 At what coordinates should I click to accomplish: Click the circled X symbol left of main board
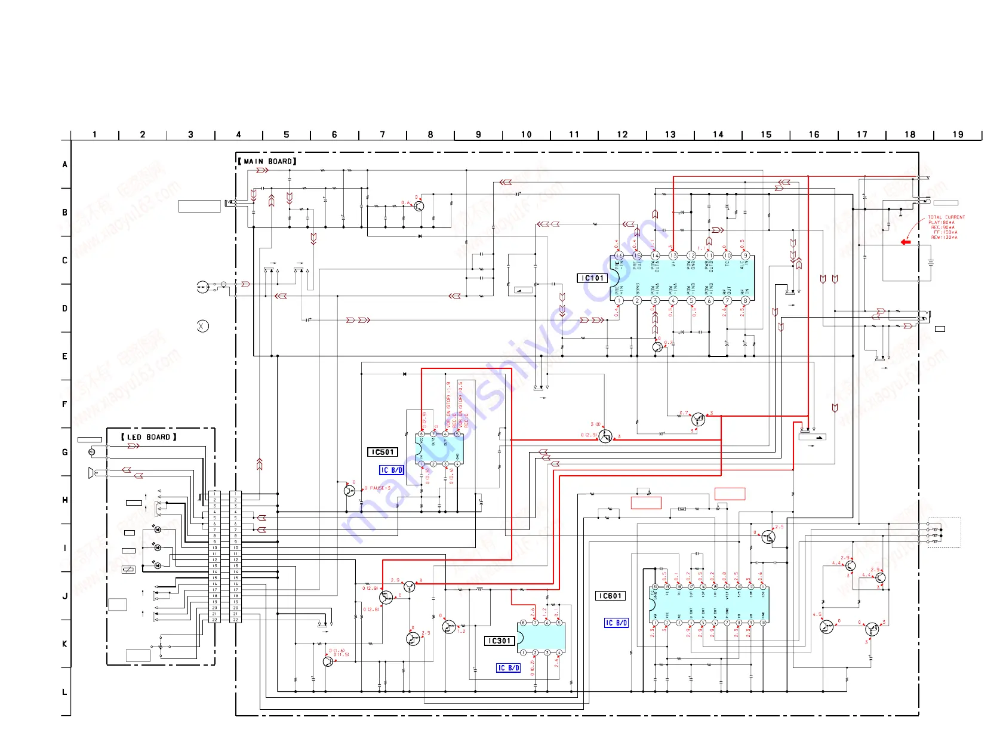[x=203, y=326]
